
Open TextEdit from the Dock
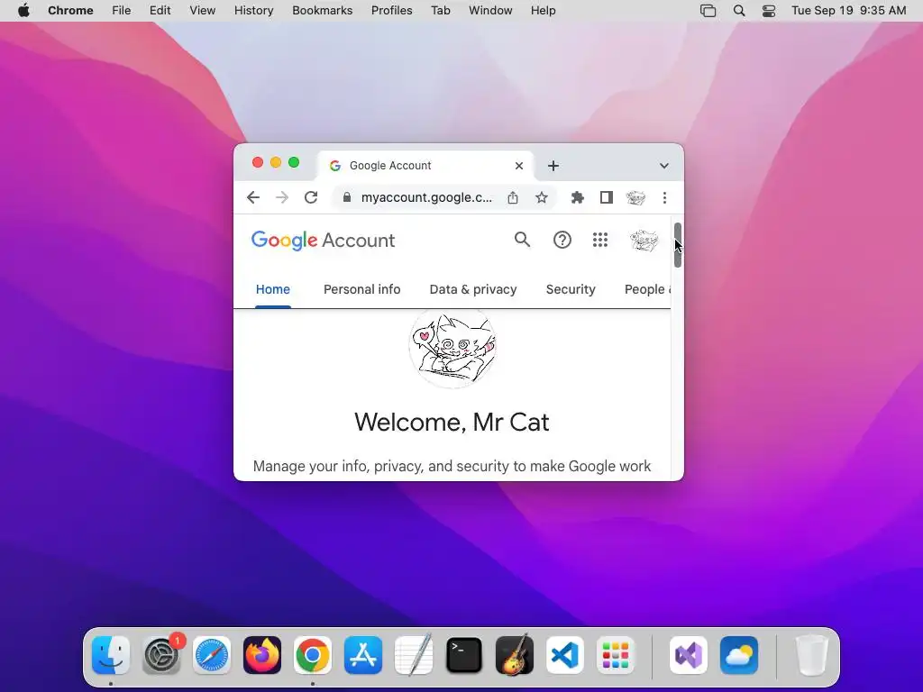point(414,655)
